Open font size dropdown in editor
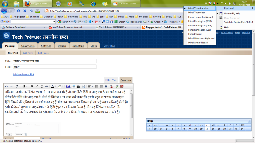This screenshot has width=255, height=143. click(x=25, y=86)
